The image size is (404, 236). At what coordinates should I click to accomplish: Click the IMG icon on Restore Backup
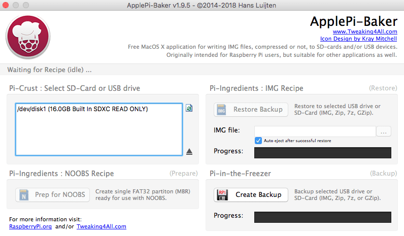[222, 109]
